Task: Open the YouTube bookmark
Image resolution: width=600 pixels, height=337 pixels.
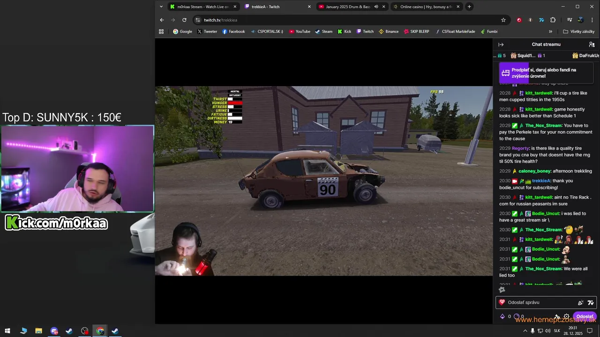Action: click(300, 31)
